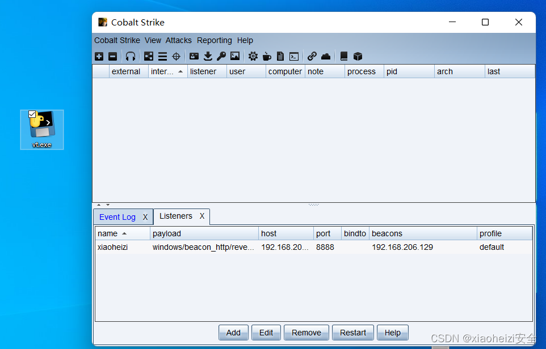546x349 pixels.
Task: Sort sessions by pid column
Action: tap(409, 71)
